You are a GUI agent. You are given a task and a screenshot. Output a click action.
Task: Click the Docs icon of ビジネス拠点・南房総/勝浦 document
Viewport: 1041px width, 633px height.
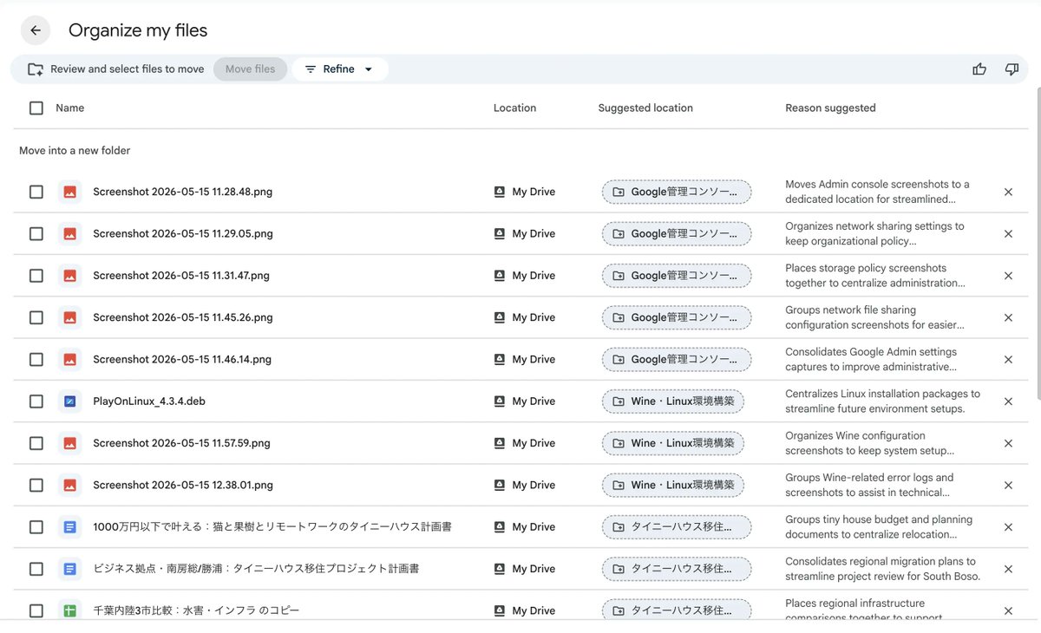point(70,569)
